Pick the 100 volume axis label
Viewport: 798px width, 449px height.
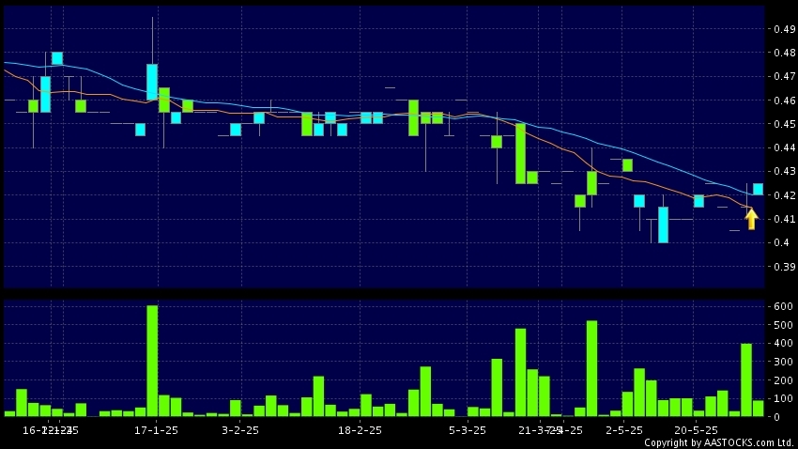point(783,398)
